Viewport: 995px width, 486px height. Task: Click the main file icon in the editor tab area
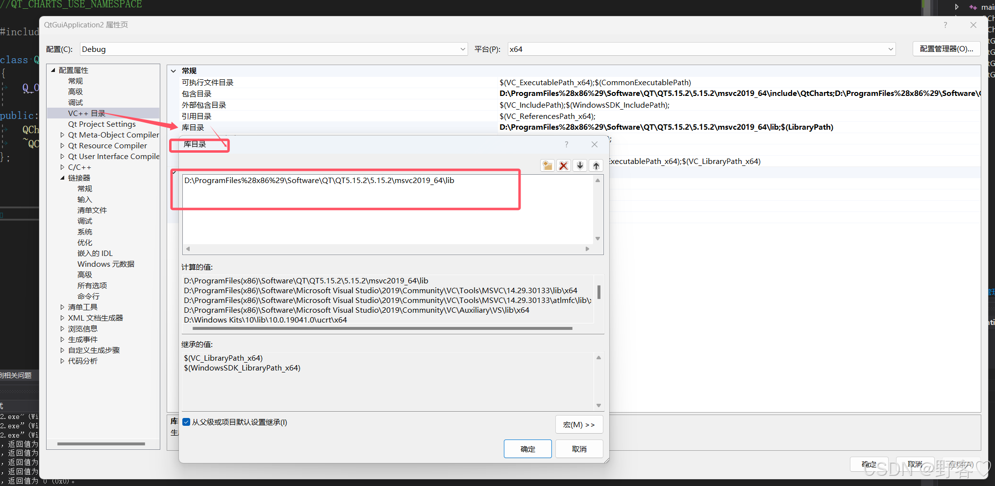pyautogui.click(x=973, y=7)
